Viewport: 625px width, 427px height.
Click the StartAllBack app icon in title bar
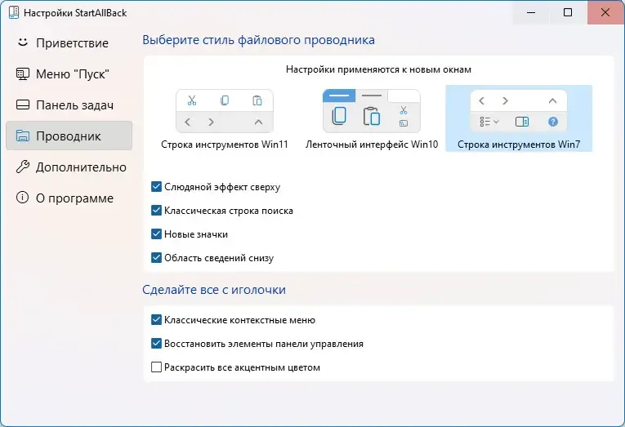click(x=14, y=12)
